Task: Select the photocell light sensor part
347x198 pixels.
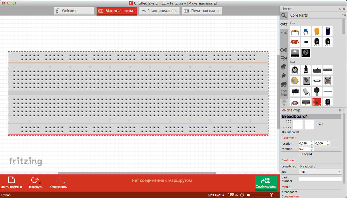Action: [x=295, y=102]
